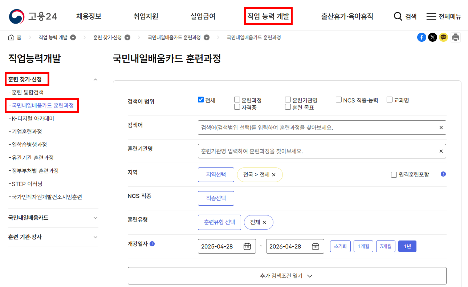The height and width of the screenshot is (287, 468).
Task: Expand 추가 검색조건 열기 panel
Action: pos(287,276)
